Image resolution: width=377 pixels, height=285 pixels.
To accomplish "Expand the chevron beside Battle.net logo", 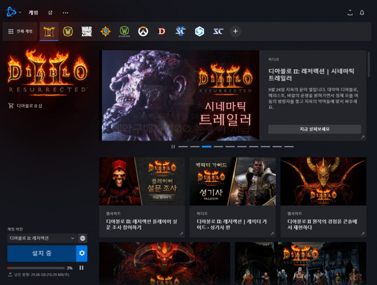I will point(20,12).
